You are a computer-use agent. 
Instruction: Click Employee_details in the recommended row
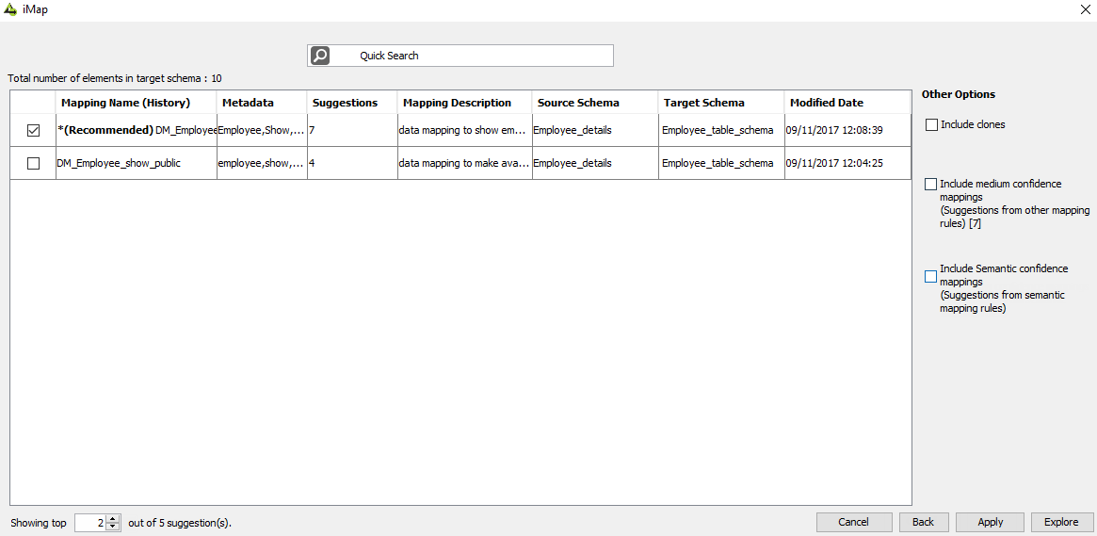[x=595, y=130]
